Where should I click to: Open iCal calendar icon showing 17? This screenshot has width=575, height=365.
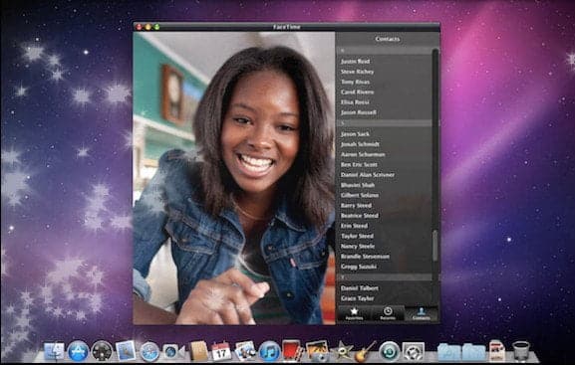tap(221, 351)
